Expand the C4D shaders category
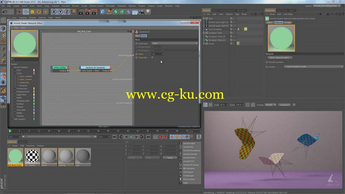 tap(13, 119)
